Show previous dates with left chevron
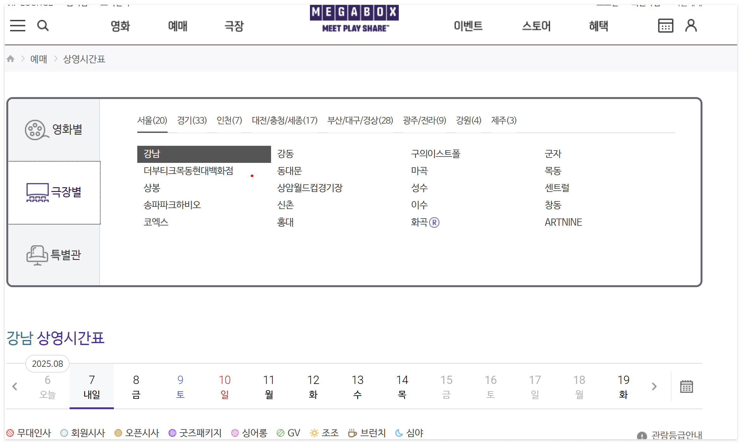This screenshot has width=742, height=444. tap(15, 386)
